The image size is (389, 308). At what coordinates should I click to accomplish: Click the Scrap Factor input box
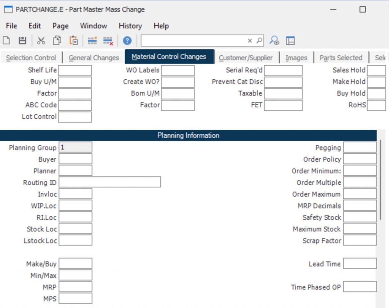[360, 240]
